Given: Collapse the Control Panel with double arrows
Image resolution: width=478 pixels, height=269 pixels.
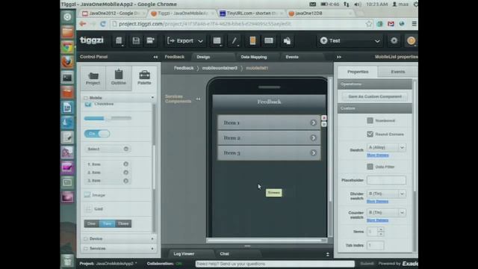Looking at the screenshot, I should pyautogui.click(x=155, y=57).
